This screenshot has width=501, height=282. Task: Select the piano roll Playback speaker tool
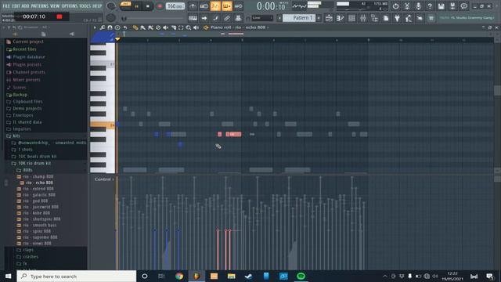196,28
